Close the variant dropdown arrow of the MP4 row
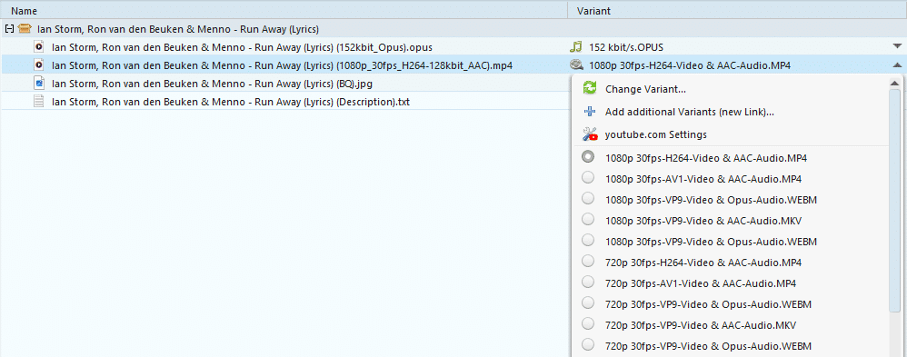The image size is (907, 357). 897,65
